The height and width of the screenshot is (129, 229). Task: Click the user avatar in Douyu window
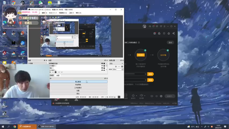(x=145, y=26)
